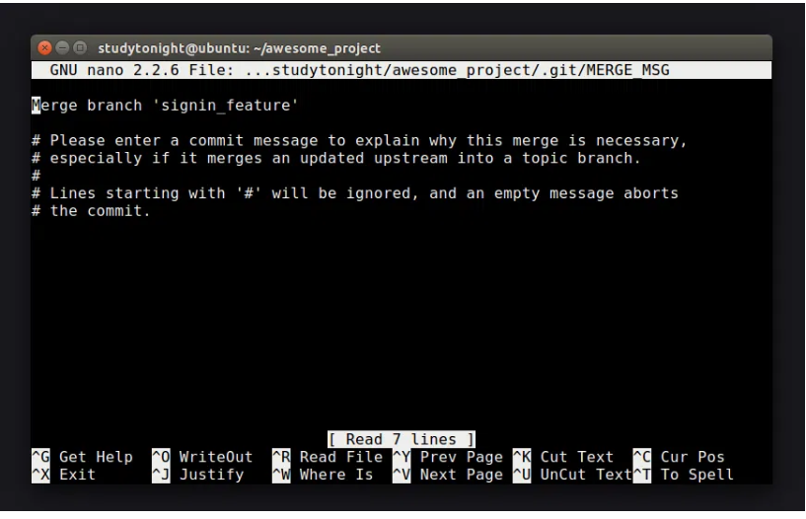Click the ^C Cur Pos shortcut
The image size is (806, 519).
(682, 457)
